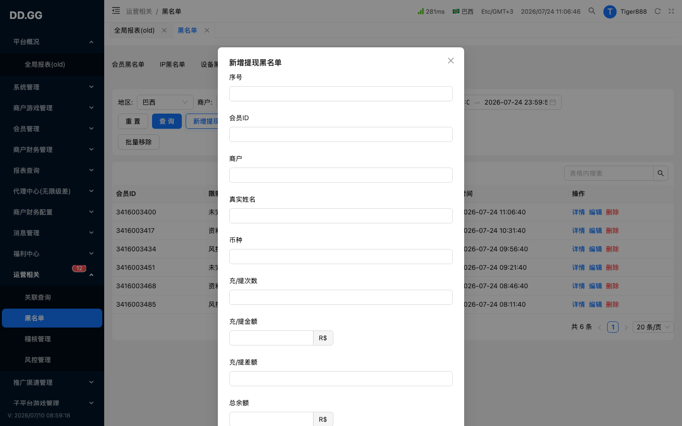Viewport: 682px width, 426px height.
Task: Click the calendar icon in the date range
Action: (553, 102)
